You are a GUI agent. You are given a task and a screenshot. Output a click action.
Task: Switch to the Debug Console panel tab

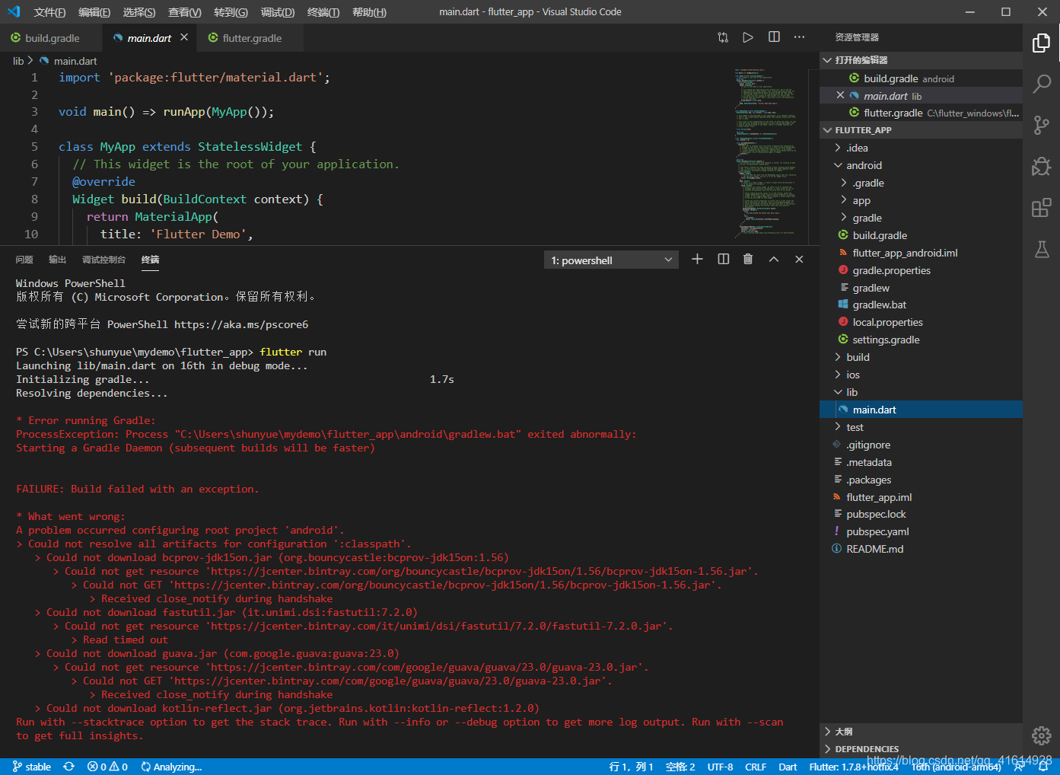point(103,260)
